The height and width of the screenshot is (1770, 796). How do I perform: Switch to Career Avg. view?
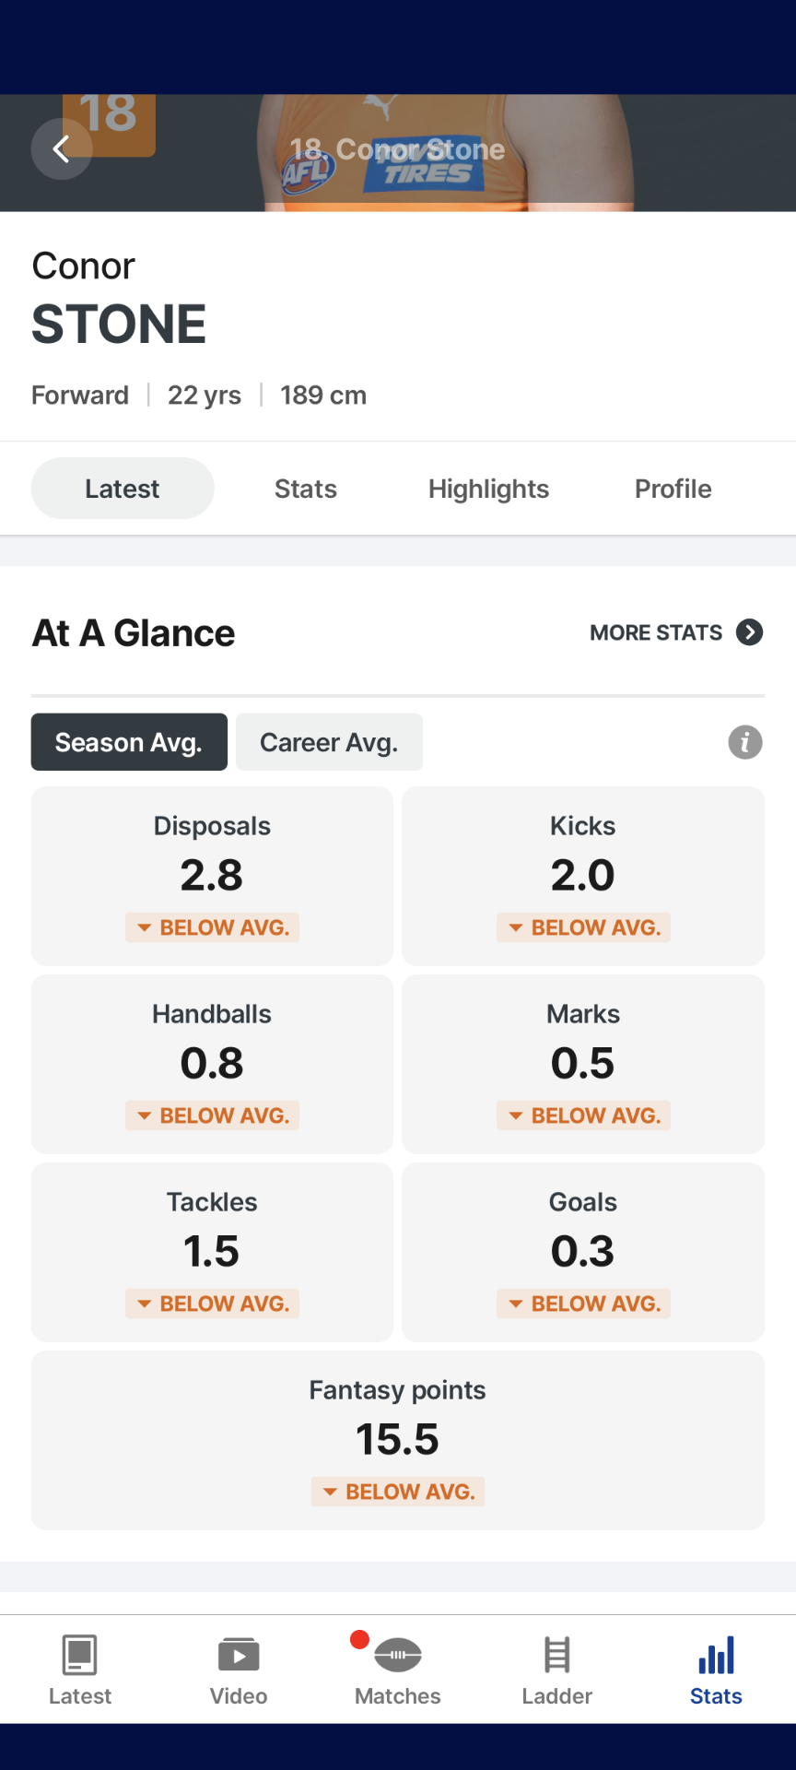(x=329, y=742)
